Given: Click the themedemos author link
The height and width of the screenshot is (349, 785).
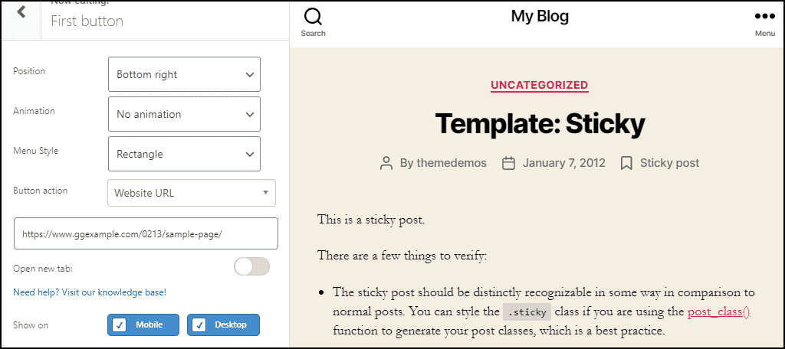Looking at the screenshot, I should [452, 163].
